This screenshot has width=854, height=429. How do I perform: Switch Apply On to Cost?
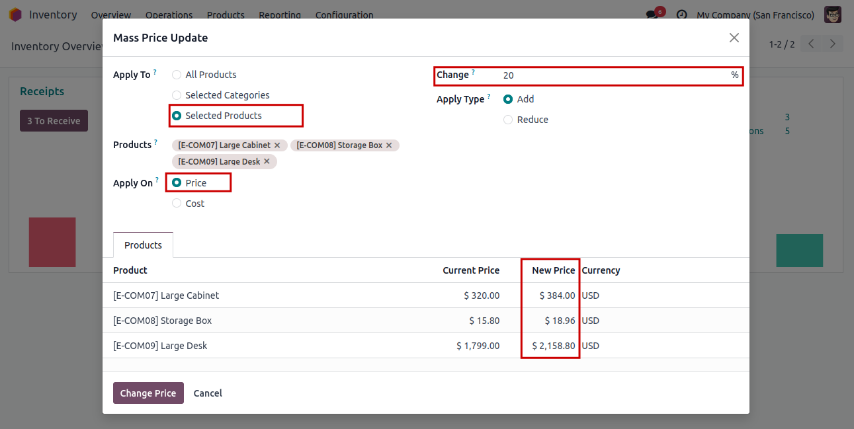click(x=177, y=204)
